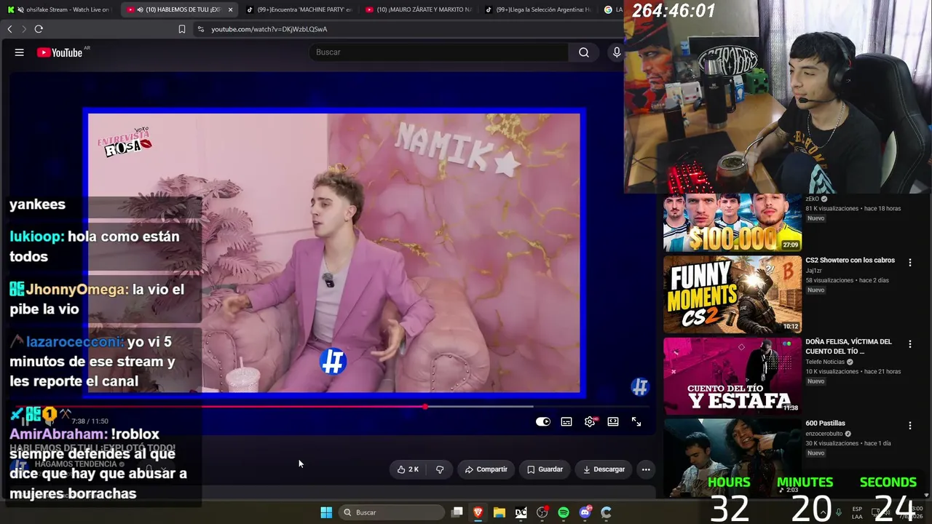Switch the player to theater mode
The width and height of the screenshot is (932, 524).
tap(613, 422)
